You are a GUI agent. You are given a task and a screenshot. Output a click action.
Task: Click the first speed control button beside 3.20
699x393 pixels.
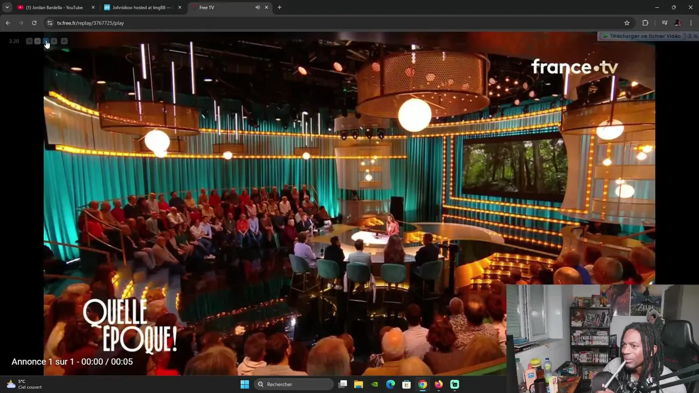[29, 41]
